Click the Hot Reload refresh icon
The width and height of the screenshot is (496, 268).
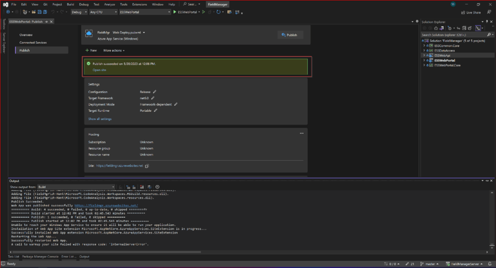pos(218,12)
